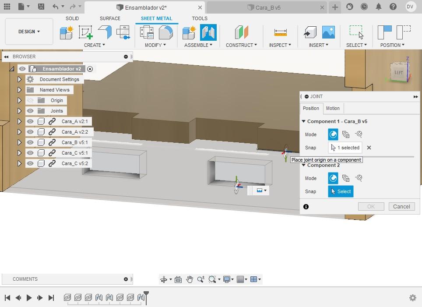Expand the Cara_B v5:1 component

[19, 142]
